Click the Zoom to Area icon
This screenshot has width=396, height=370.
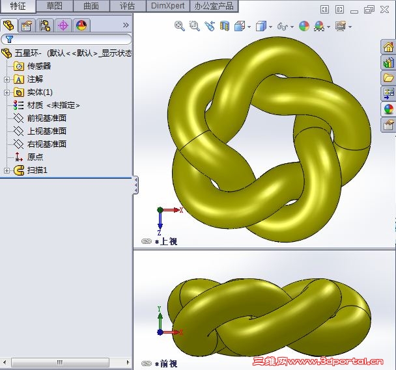click(x=195, y=26)
